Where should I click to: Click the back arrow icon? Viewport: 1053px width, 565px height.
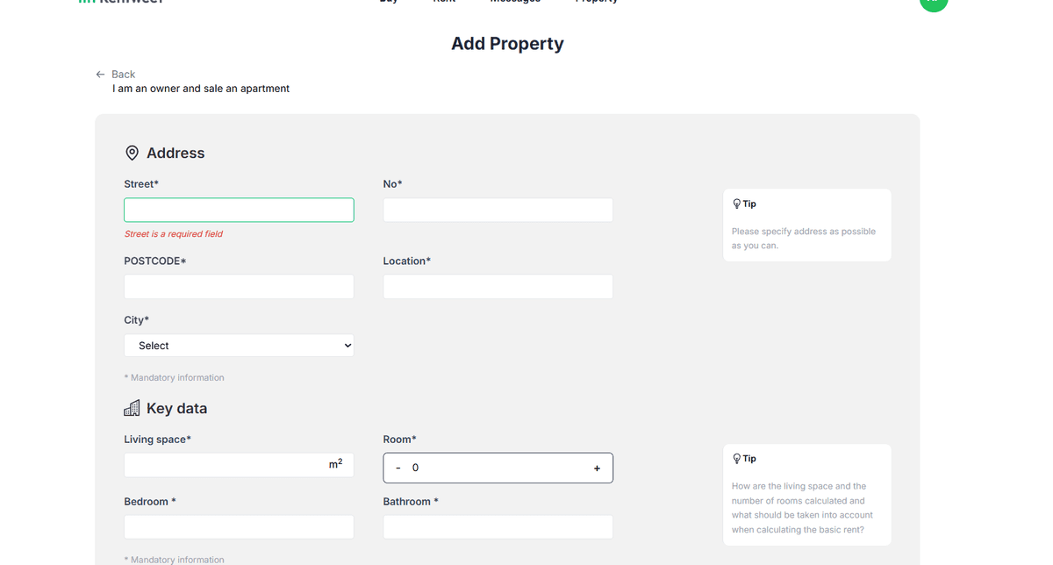click(x=100, y=74)
